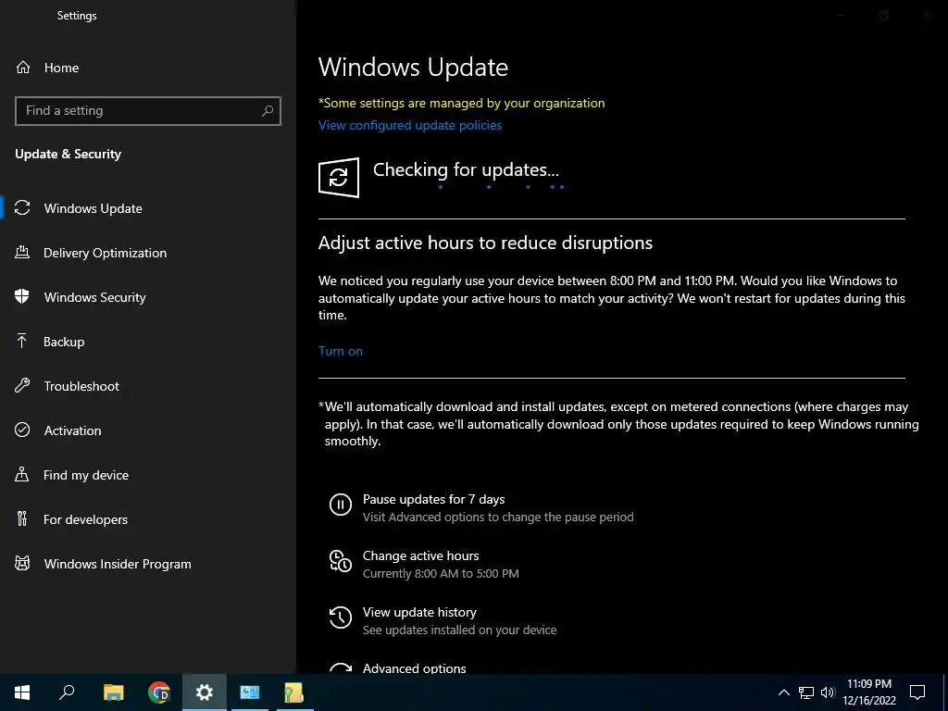Click the Turn on active hours link
The width and height of the screenshot is (948, 711).
[341, 351]
